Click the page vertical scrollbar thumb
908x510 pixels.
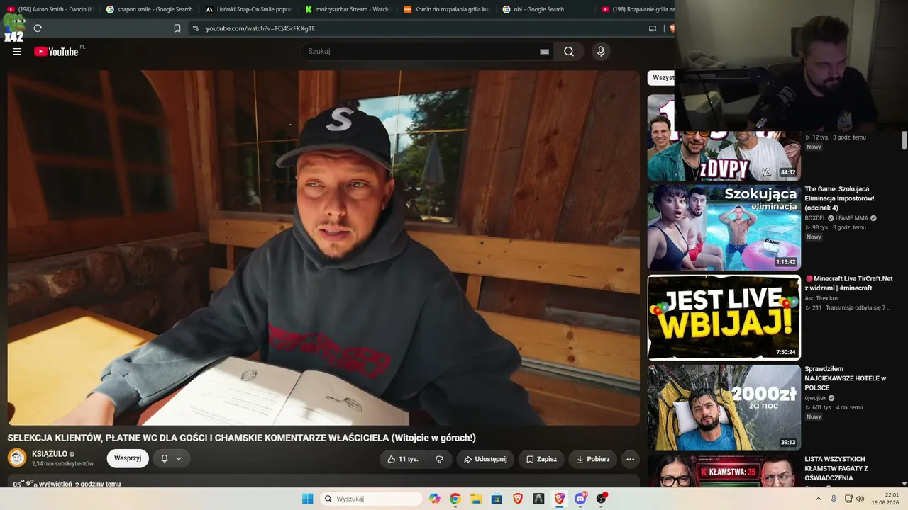[x=904, y=140]
